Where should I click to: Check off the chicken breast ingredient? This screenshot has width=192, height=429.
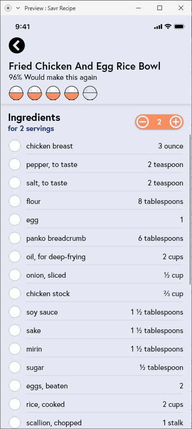click(x=15, y=146)
